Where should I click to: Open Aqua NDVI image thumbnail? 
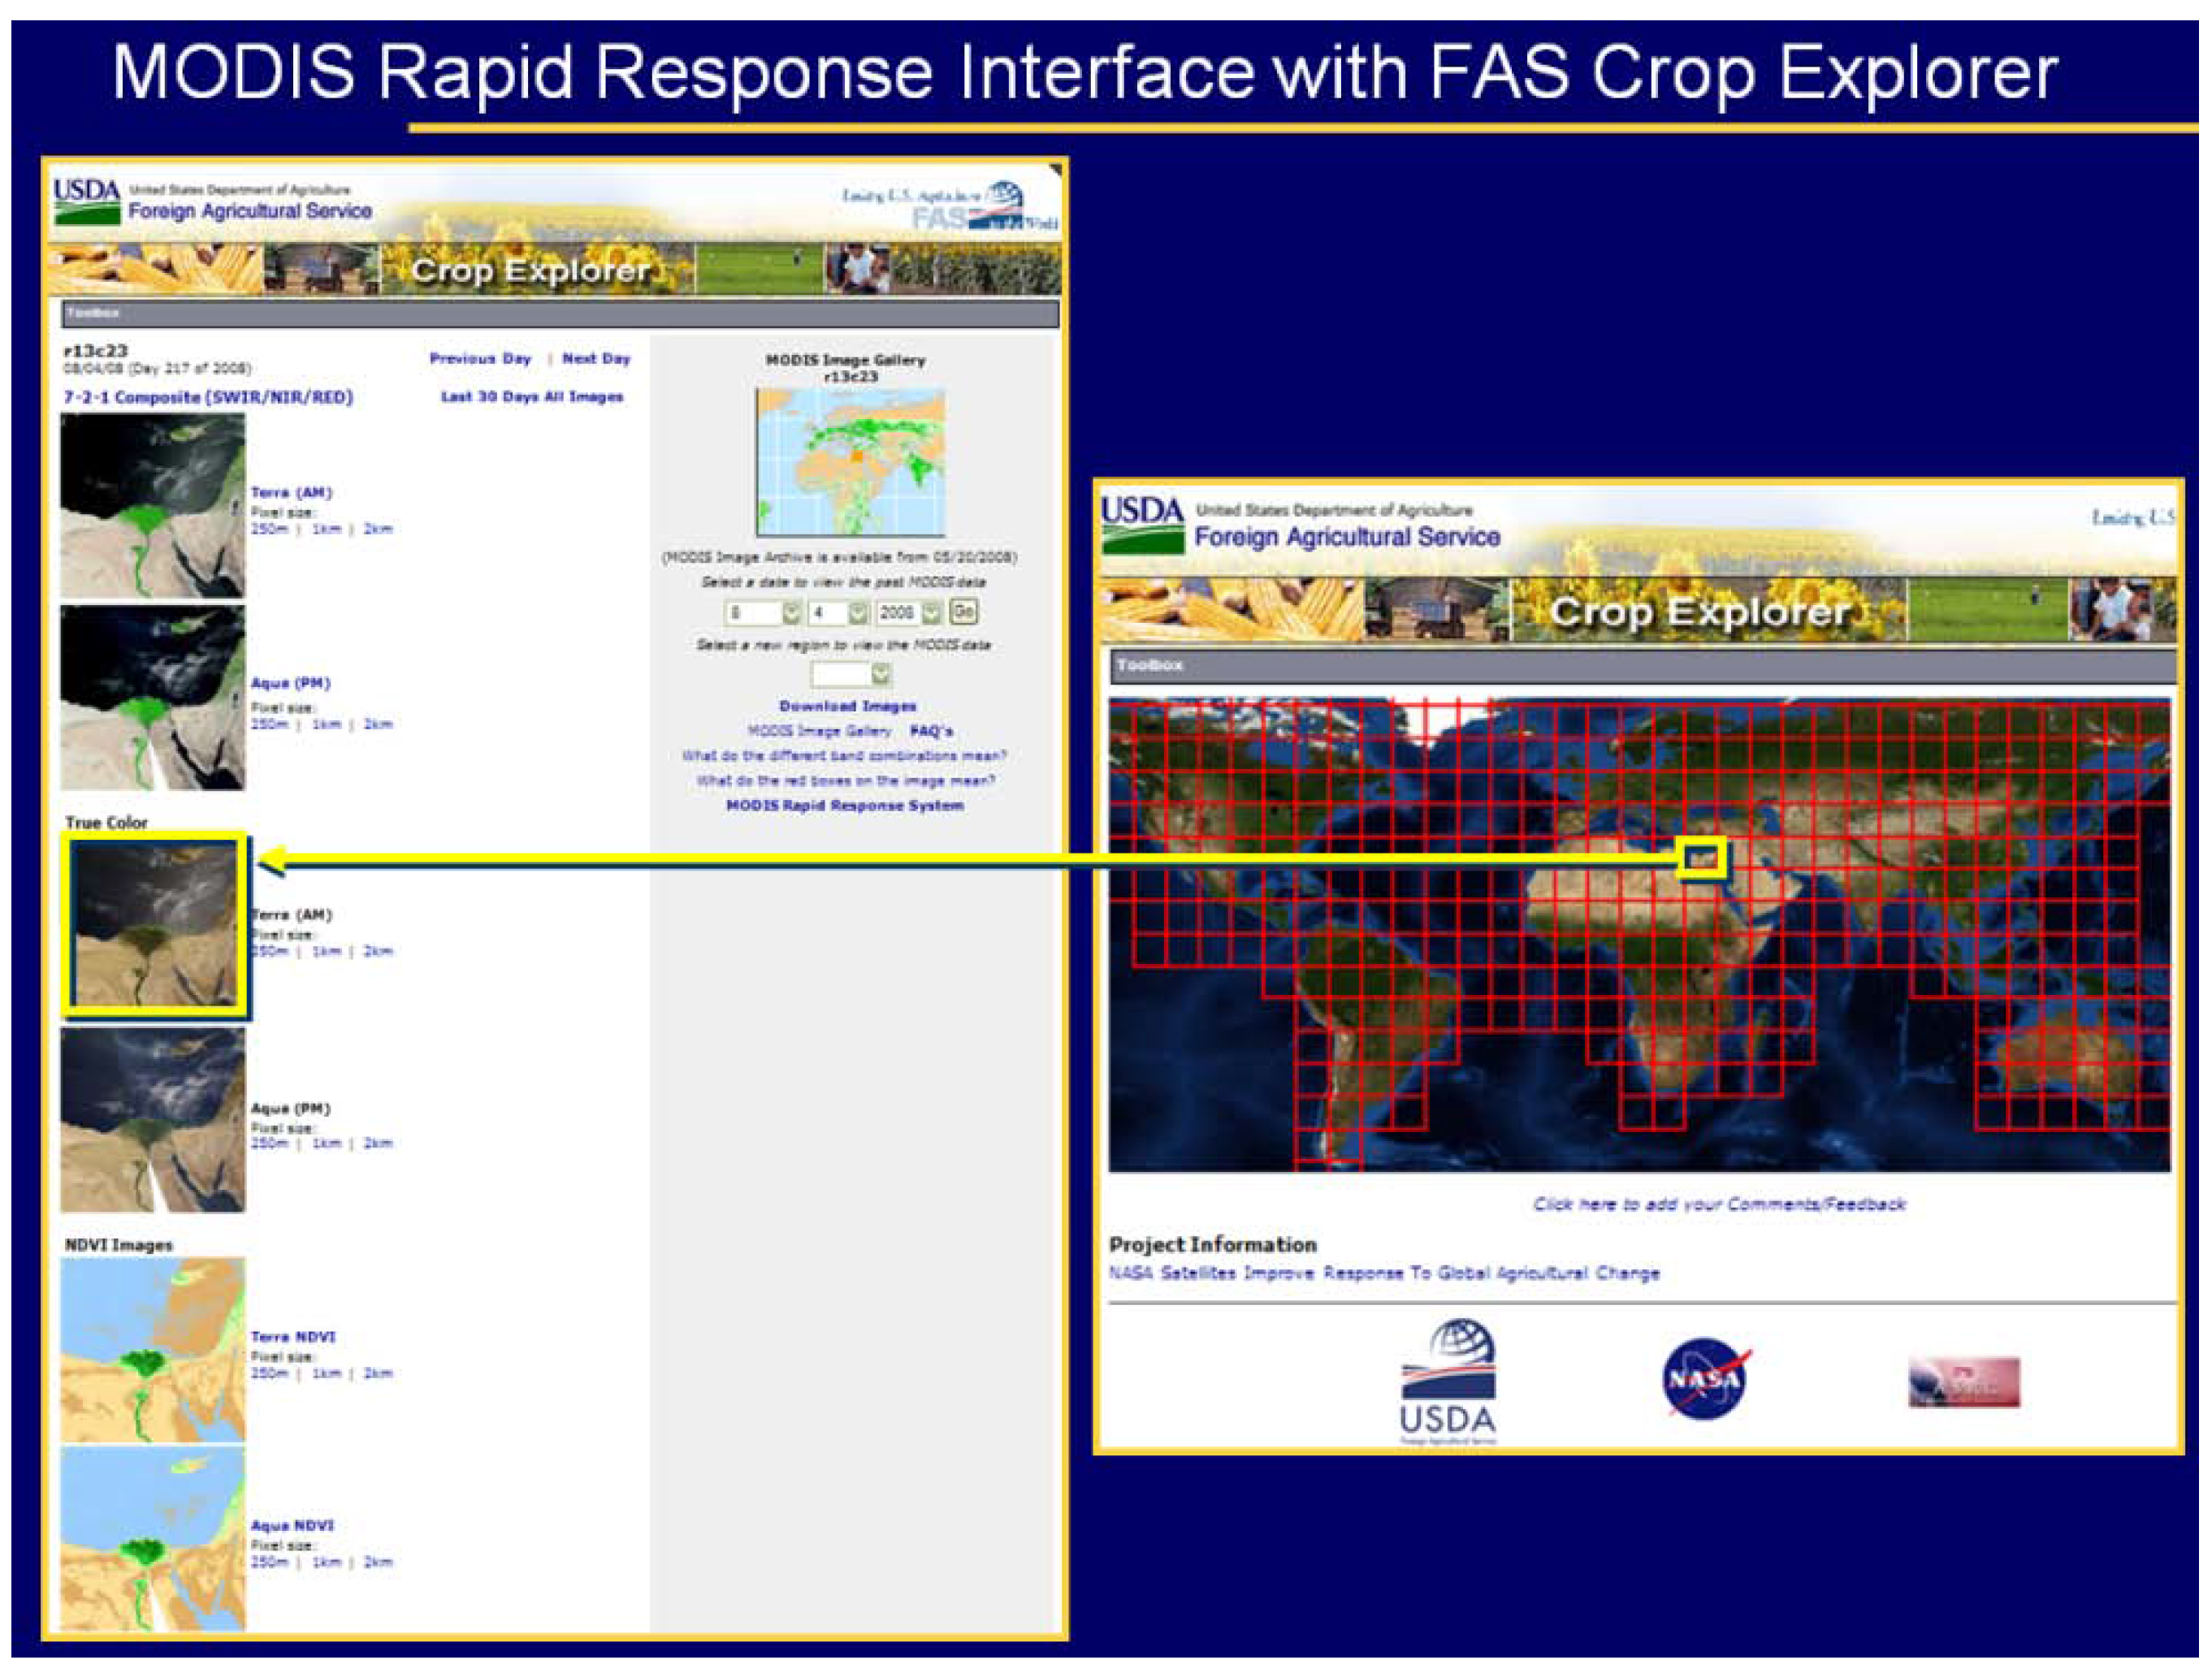[152, 1539]
